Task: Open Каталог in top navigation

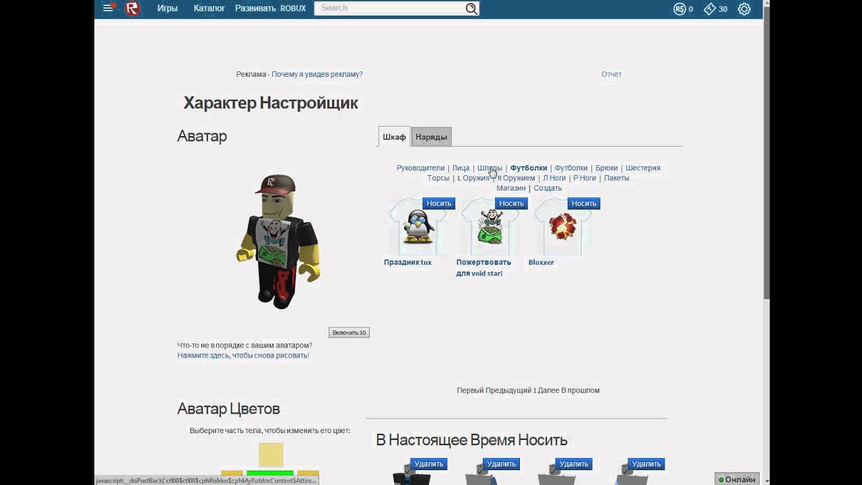Action: pyautogui.click(x=209, y=9)
